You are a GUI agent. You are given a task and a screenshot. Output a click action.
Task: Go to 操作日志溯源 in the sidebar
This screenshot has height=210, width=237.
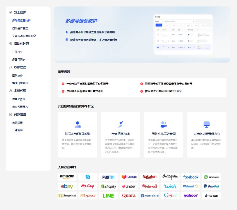click(x=20, y=83)
